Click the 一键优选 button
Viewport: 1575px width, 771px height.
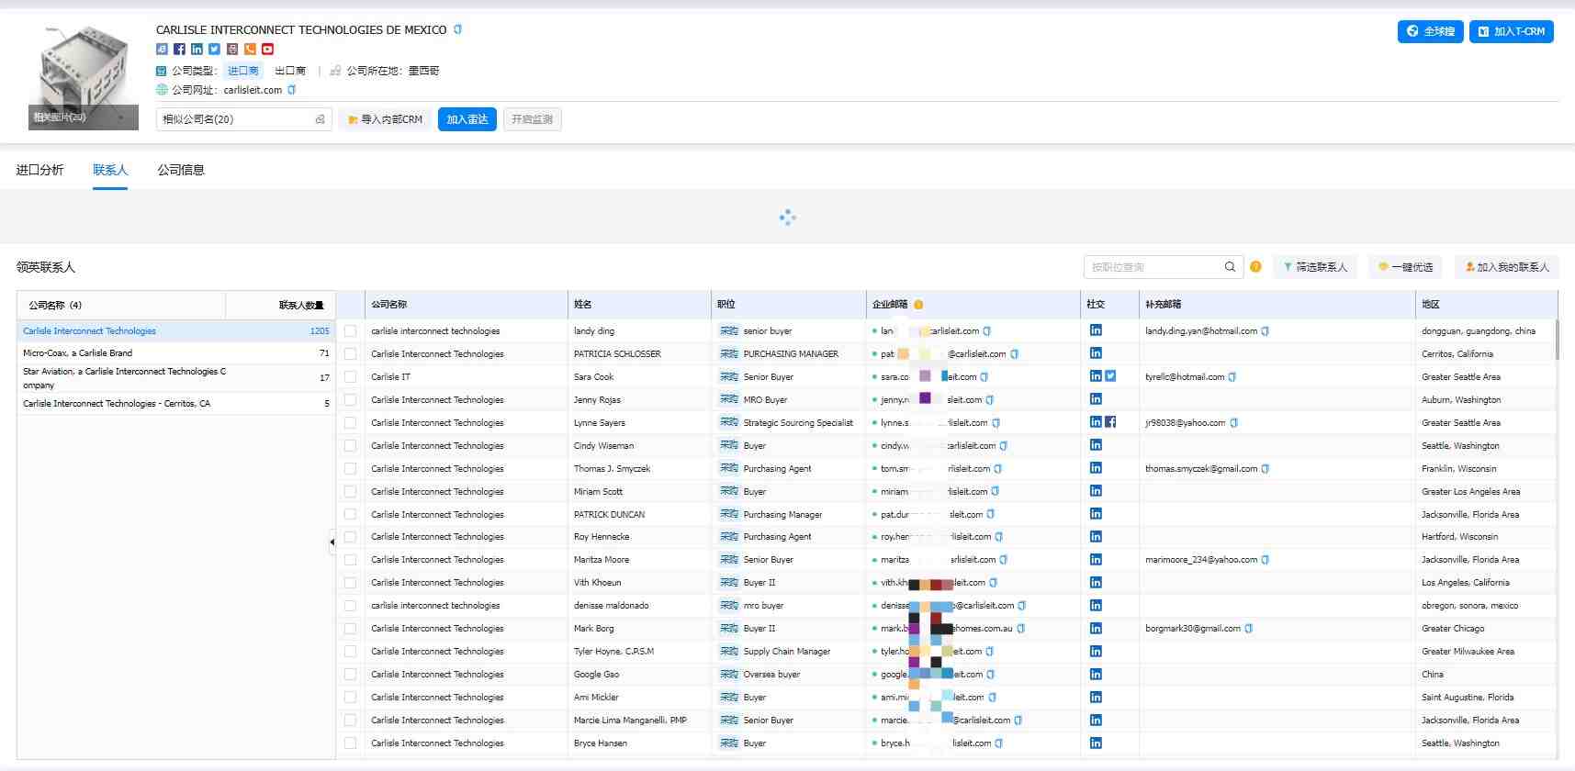tap(1406, 267)
